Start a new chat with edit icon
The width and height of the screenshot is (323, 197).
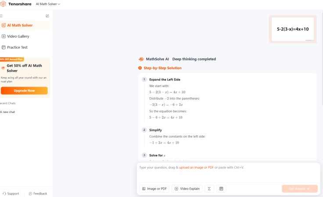point(47,16)
